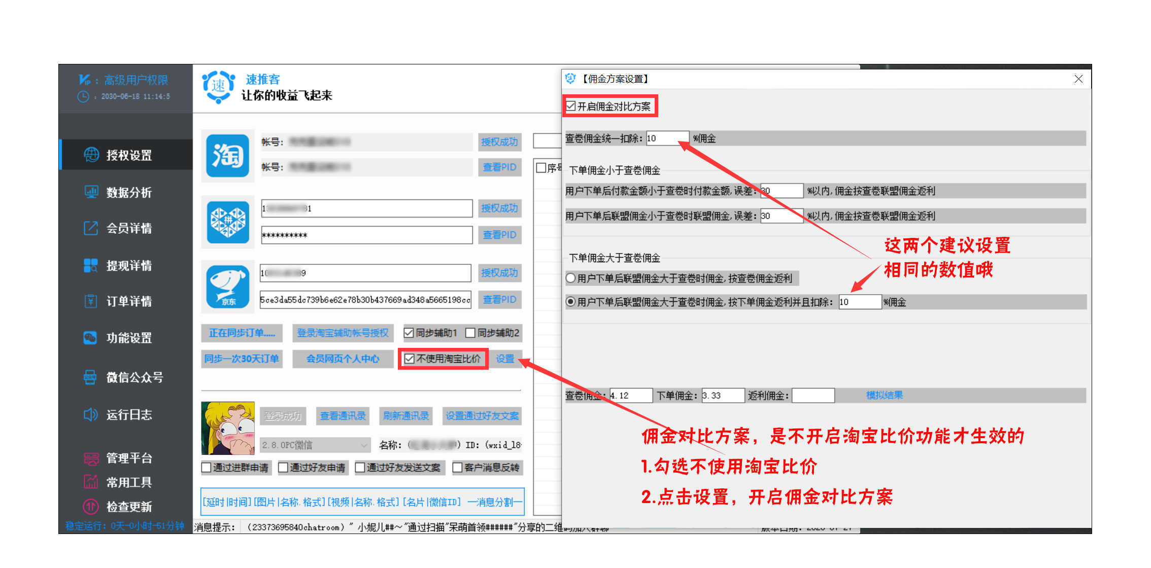Click 设置通过好友文案 button
The image size is (1151, 568).
482,416
